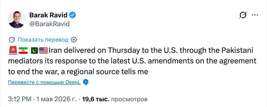
Task: Open the @BarakRavid handle
Action: tap(49, 24)
